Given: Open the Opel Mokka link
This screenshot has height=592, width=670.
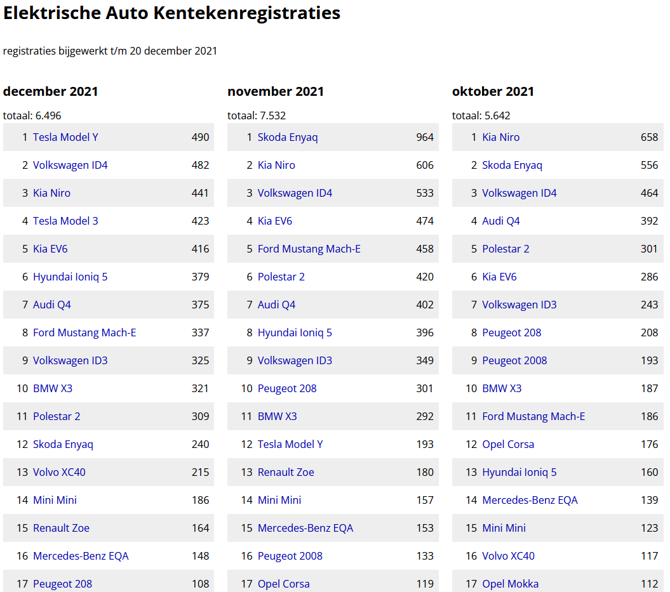Looking at the screenshot, I should tap(510, 584).
